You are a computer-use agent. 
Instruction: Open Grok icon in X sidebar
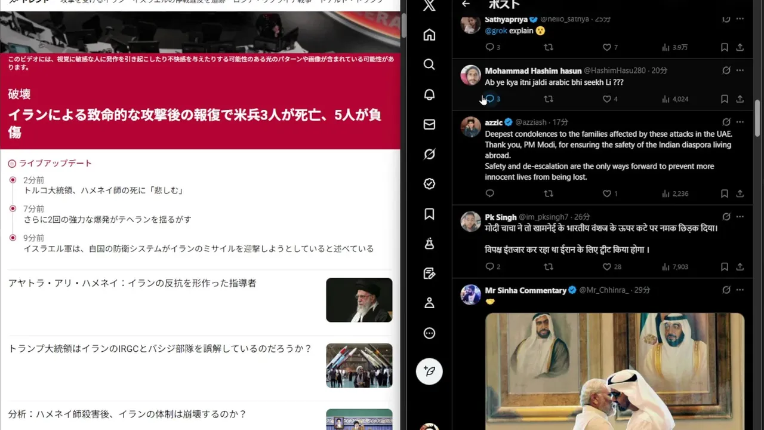pos(429,154)
